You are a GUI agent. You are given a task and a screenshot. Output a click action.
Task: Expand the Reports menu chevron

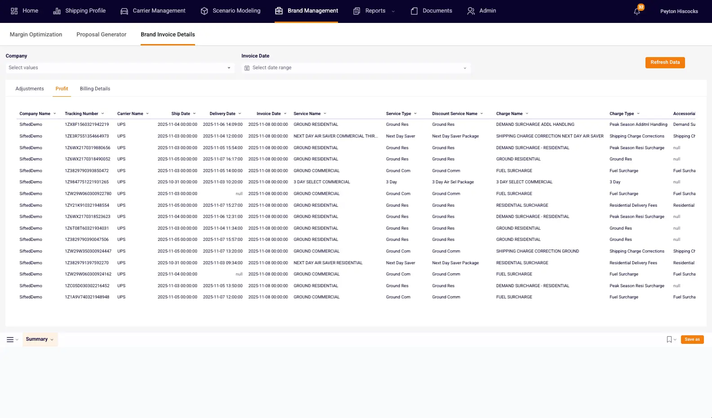click(393, 11)
